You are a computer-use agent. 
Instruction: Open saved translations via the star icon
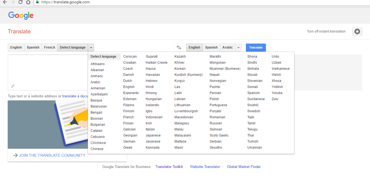pos(357,31)
